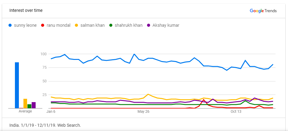Click the red ranu mondal legend dot
The height and width of the screenshot is (131, 288).
[43, 25]
